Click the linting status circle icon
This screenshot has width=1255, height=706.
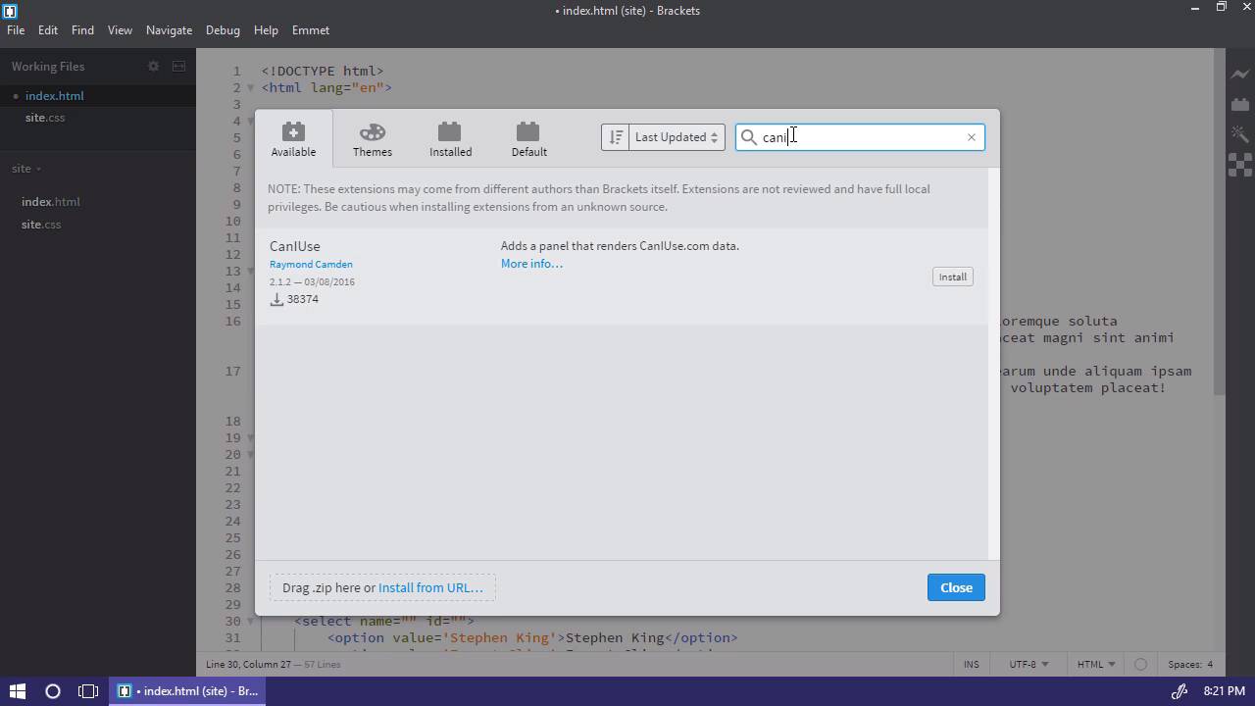coord(1140,664)
